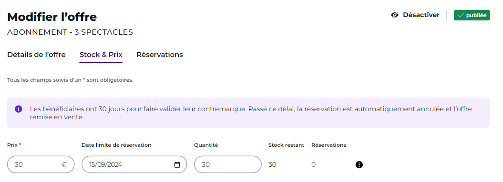The width and height of the screenshot is (503, 182).
Task: Click the Stock restant value 30
Action: pos(272,165)
